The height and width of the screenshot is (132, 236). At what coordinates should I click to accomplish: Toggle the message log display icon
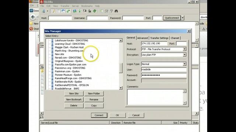[53, 11]
